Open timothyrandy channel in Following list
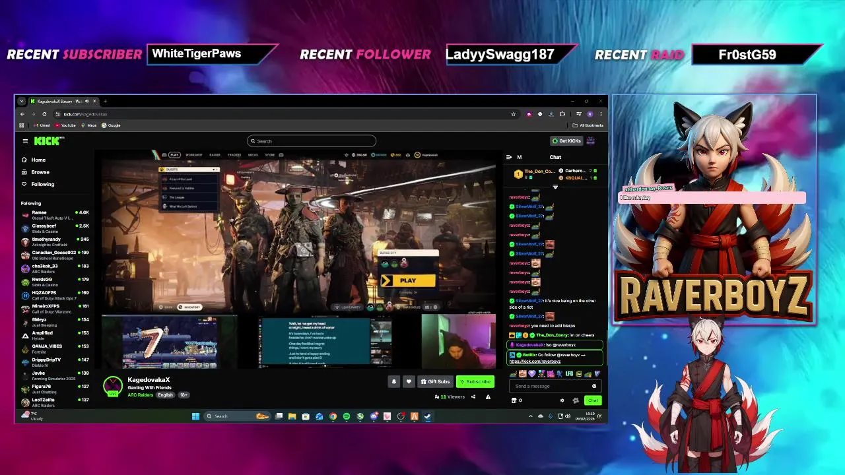Viewport: 845px width, 475px height. point(55,241)
